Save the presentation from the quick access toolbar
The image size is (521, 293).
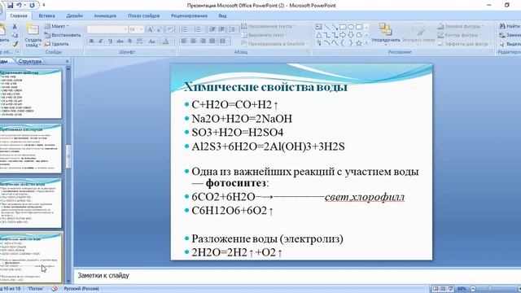coord(11,6)
